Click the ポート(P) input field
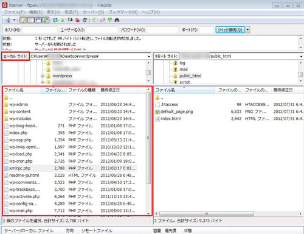Screen dimensions: 304x234 [x=206, y=30]
